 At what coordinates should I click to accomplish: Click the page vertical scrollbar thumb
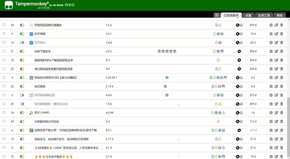point(288,127)
